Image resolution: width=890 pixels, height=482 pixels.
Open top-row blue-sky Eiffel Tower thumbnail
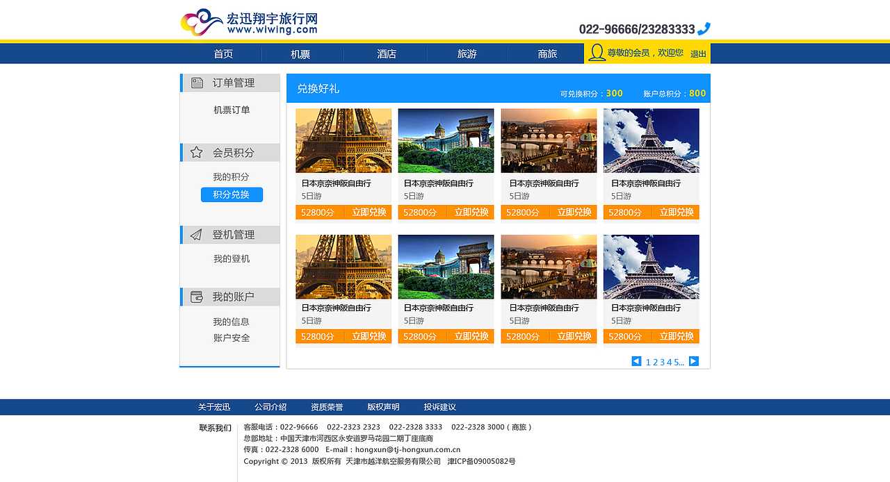pyautogui.click(x=652, y=140)
